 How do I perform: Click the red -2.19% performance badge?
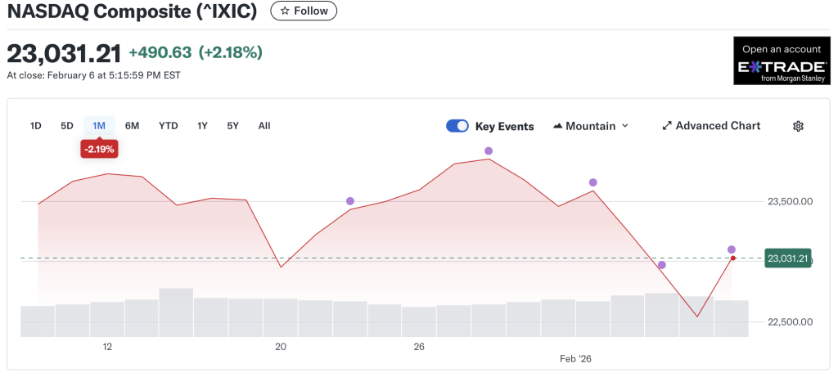click(99, 149)
